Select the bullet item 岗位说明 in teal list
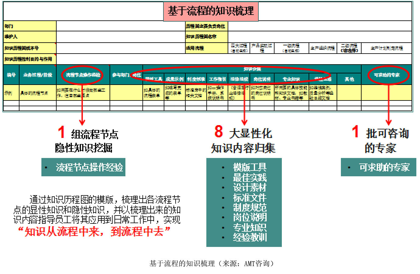The height and width of the screenshot is (274, 420). point(250,217)
